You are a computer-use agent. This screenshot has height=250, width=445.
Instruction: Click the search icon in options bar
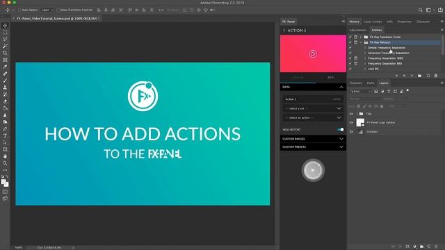420,10
